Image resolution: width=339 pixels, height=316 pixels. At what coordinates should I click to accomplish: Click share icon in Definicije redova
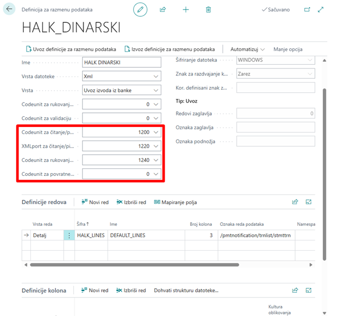point(295,202)
